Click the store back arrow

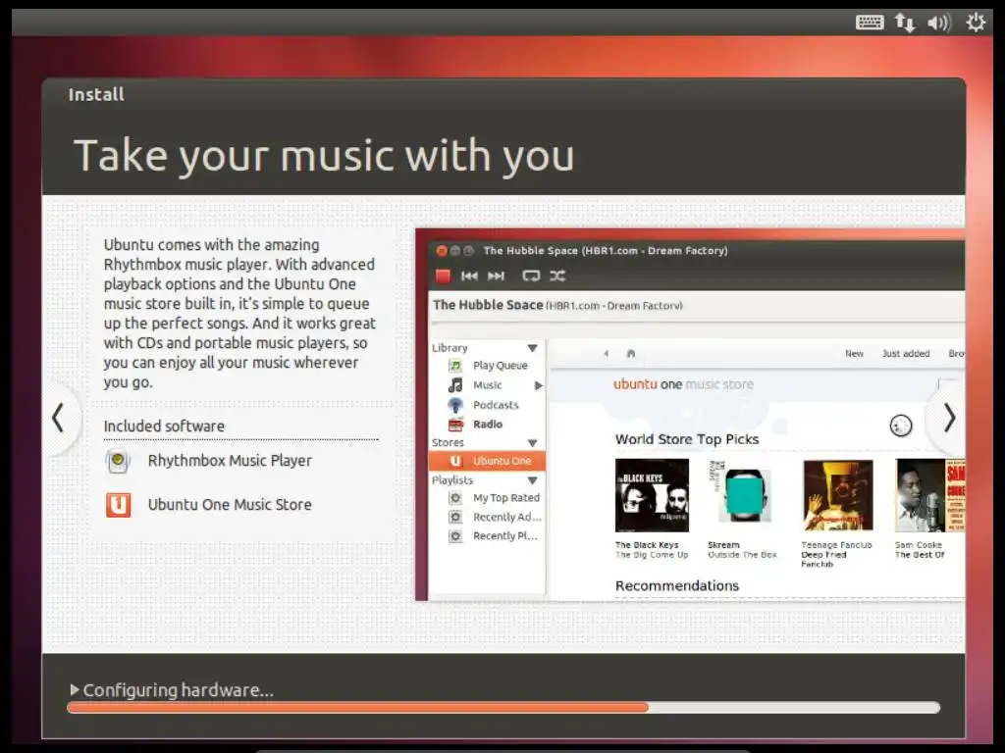click(x=606, y=353)
